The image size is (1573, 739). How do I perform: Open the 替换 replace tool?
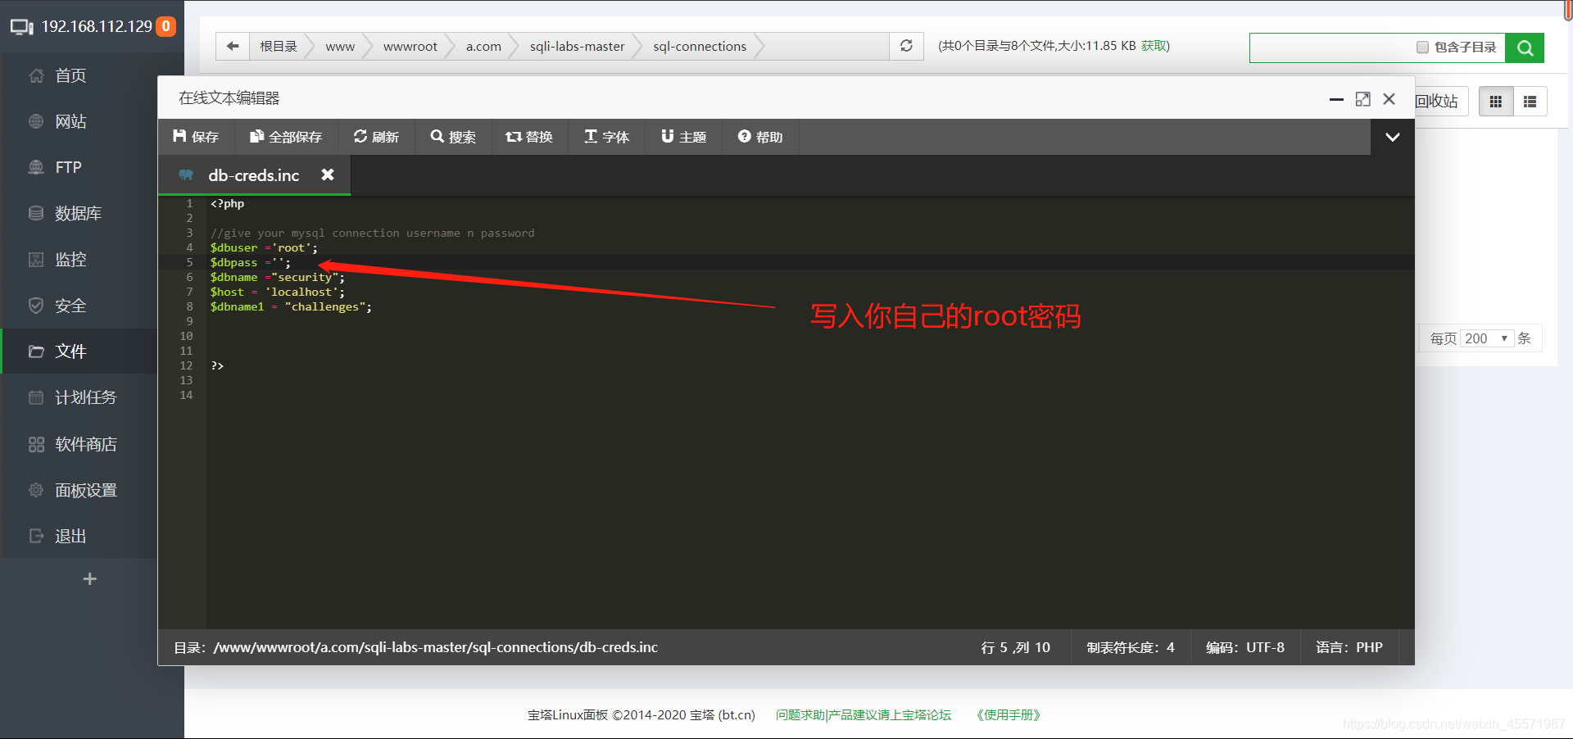pos(529,137)
